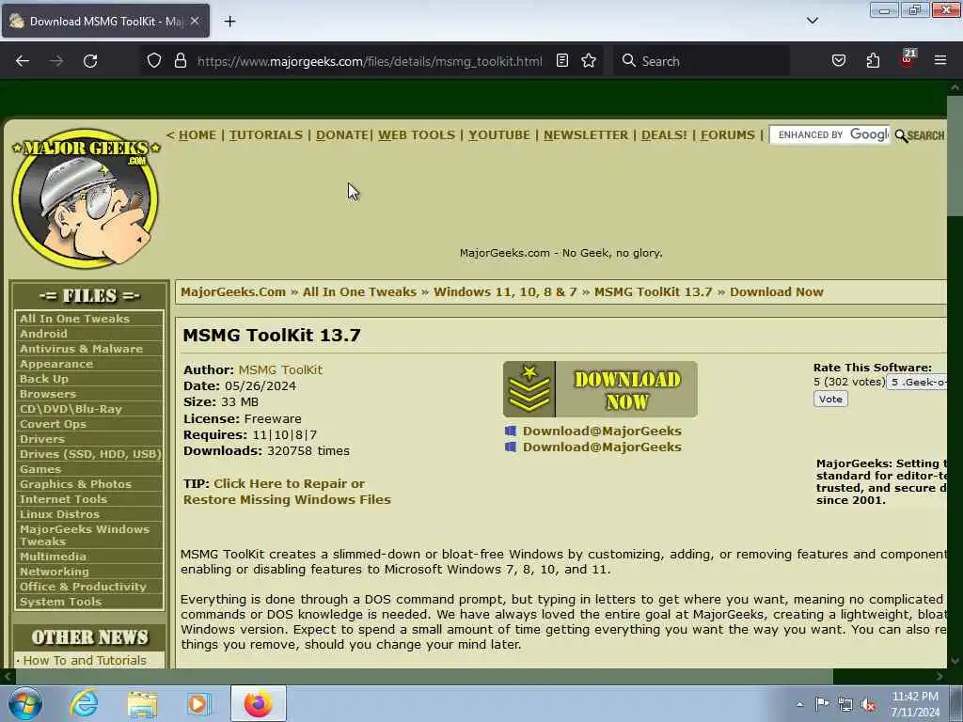Click MajorGeeks.Com breadcrumb link
This screenshot has width=963, height=722.
pos(233,292)
